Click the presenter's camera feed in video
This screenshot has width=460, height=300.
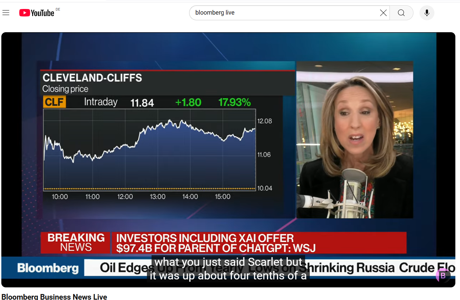tap(354, 140)
